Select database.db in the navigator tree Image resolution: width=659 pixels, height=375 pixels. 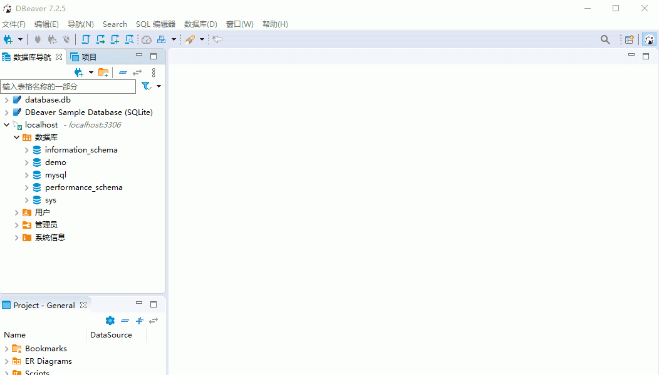(x=48, y=100)
